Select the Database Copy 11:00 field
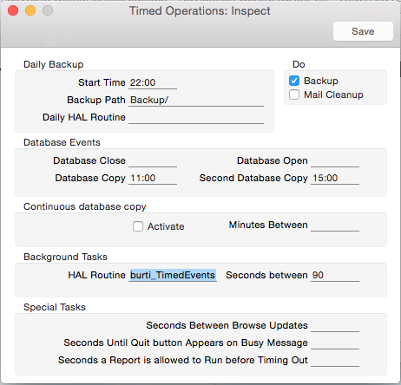 [153, 178]
